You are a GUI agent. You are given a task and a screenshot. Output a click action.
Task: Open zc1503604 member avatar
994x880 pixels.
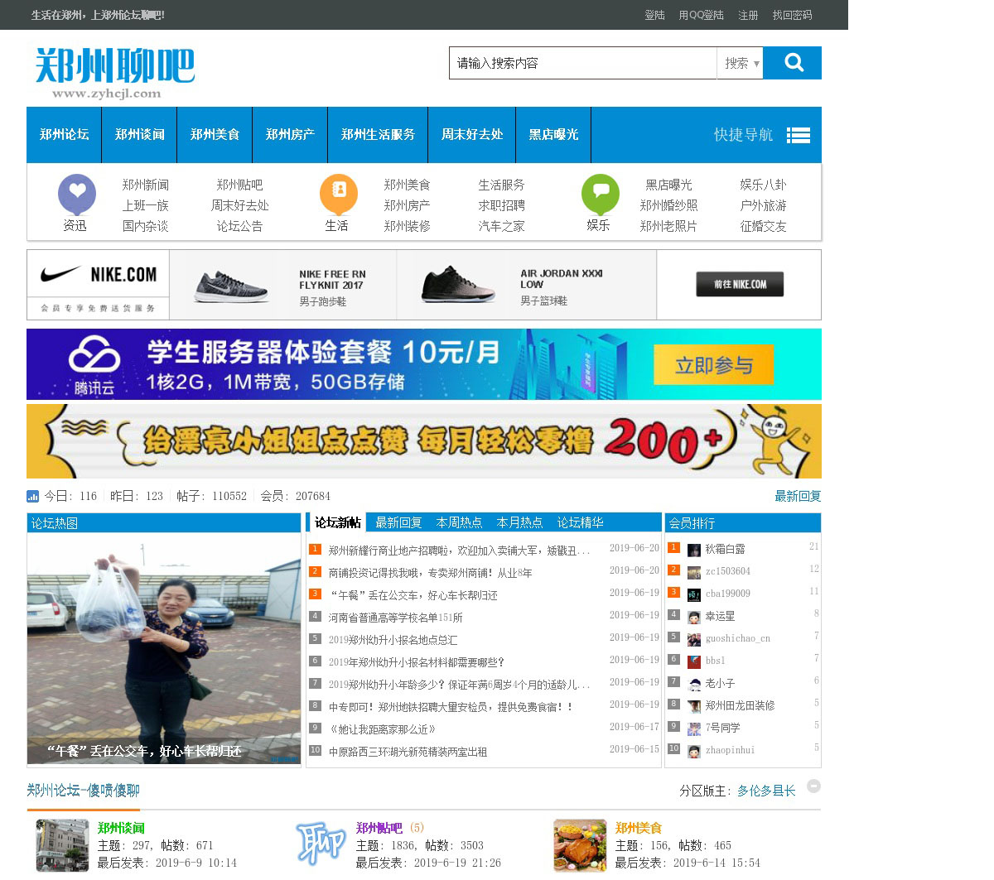694,572
